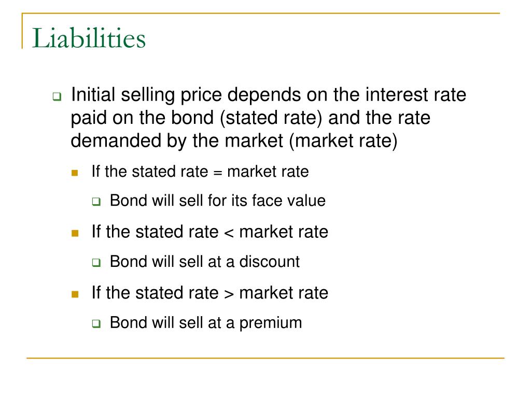Click the phrase '(market rate)' in main paragraph
The width and height of the screenshot is (531, 398).
(343, 141)
